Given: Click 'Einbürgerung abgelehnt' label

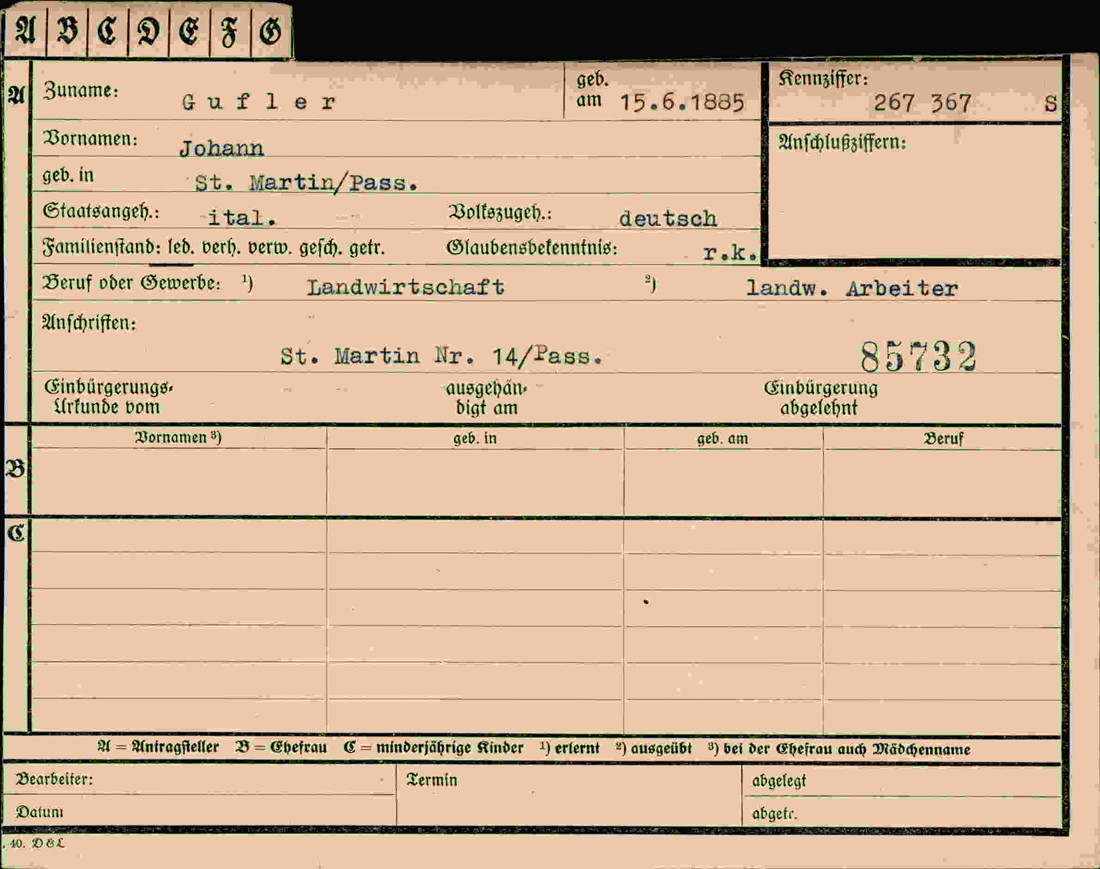Looking at the screenshot, I should pos(820,398).
